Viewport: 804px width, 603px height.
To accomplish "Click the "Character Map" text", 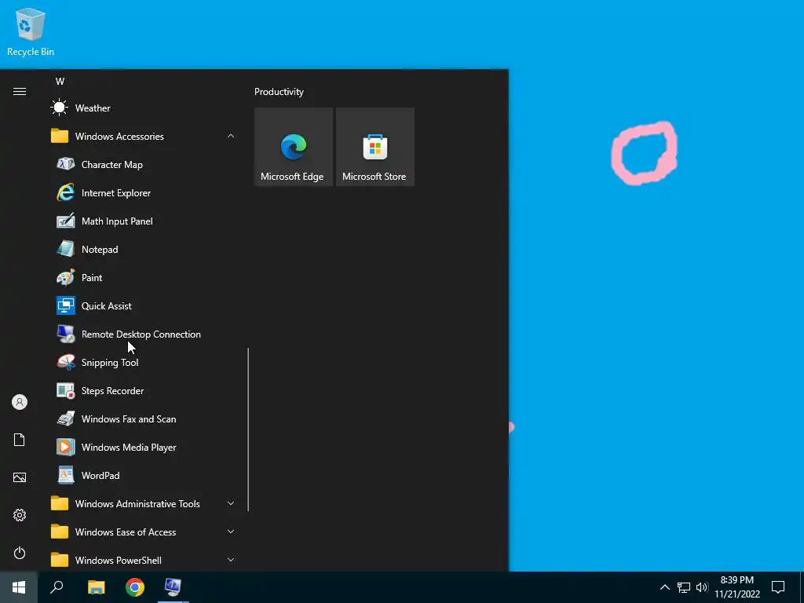I will click(111, 165).
